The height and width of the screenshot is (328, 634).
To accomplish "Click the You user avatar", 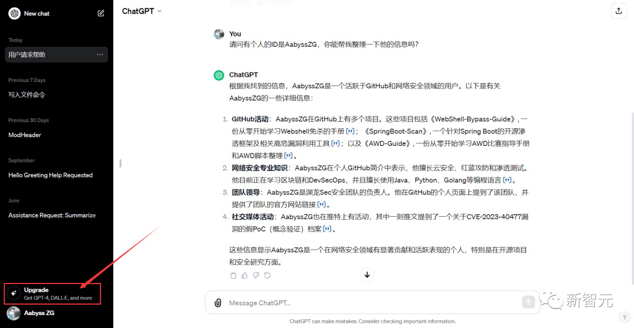I will click(219, 35).
